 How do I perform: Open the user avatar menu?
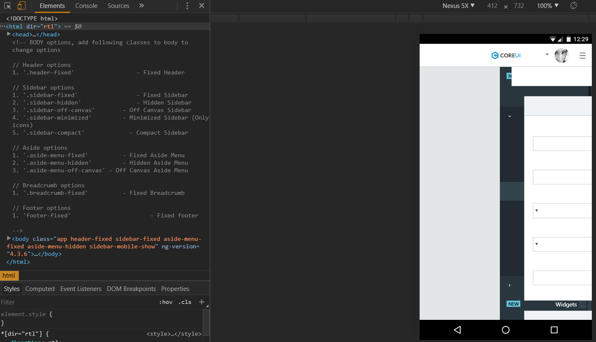pos(561,55)
